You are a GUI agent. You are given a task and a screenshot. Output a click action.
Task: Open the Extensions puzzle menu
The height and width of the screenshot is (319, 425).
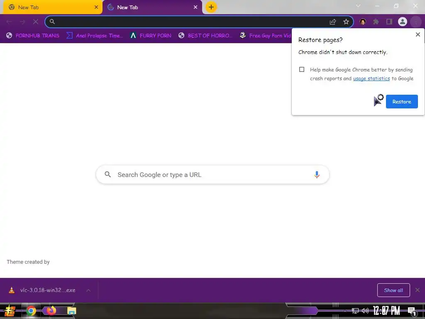click(376, 22)
